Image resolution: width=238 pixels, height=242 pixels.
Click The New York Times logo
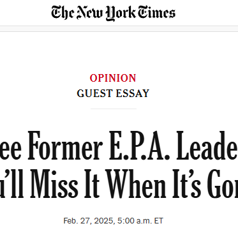click(114, 13)
